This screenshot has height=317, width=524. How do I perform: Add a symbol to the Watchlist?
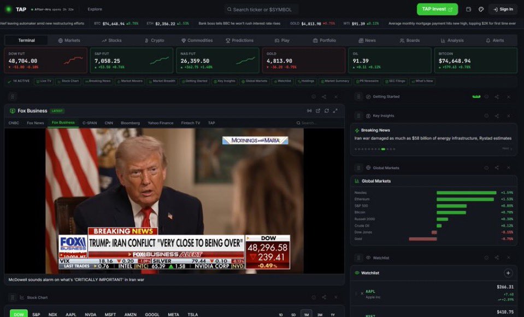click(508, 273)
